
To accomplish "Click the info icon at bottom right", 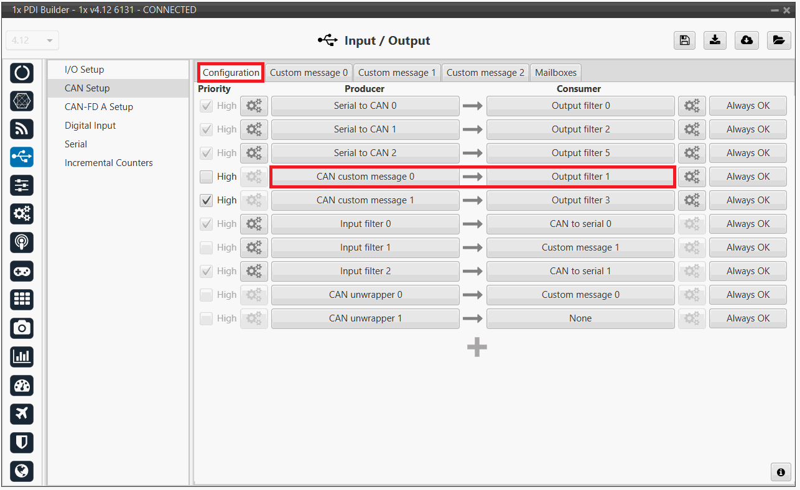I will (781, 472).
